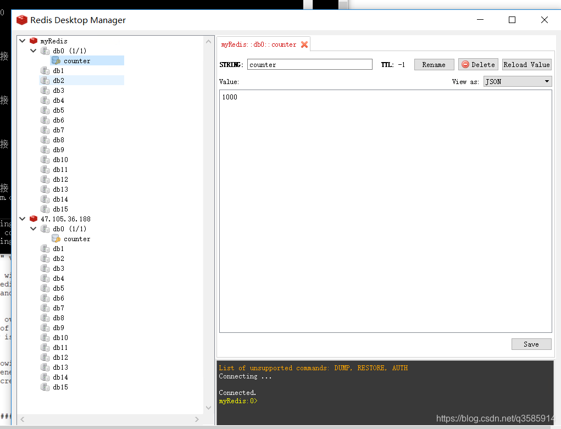The width and height of the screenshot is (561, 429).
Task: Click db0 database icon under myRedis
Action: [45, 51]
